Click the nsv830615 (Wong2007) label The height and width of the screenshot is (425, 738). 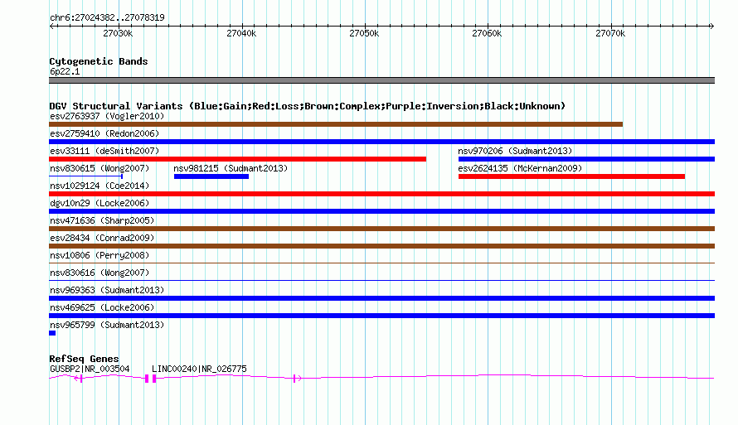point(100,168)
